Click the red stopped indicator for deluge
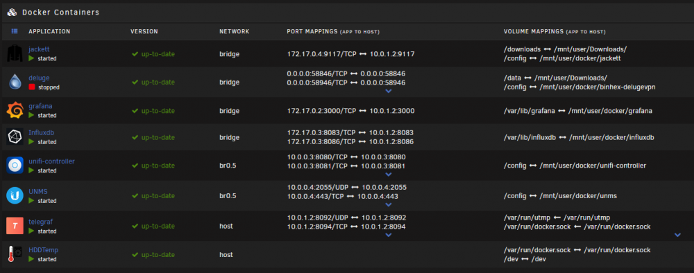694x273 pixels. coord(31,87)
